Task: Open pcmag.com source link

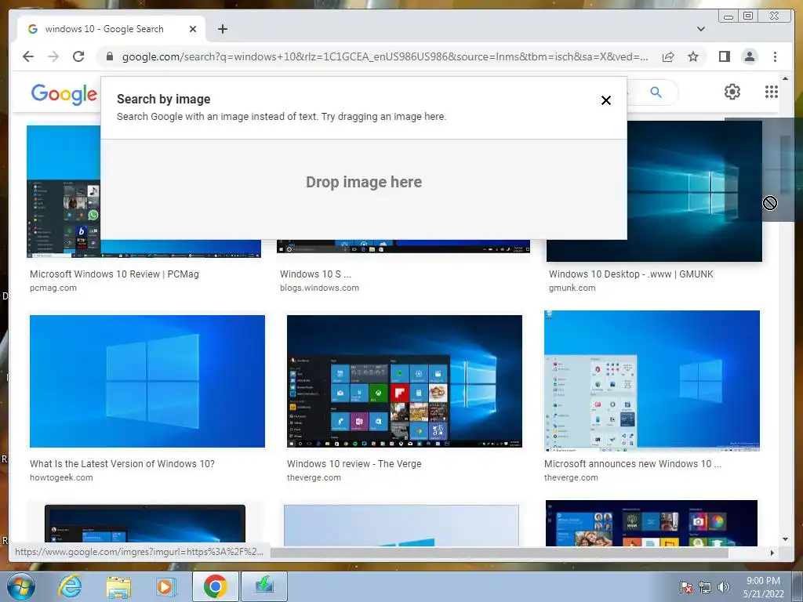Action: click(x=53, y=288)
